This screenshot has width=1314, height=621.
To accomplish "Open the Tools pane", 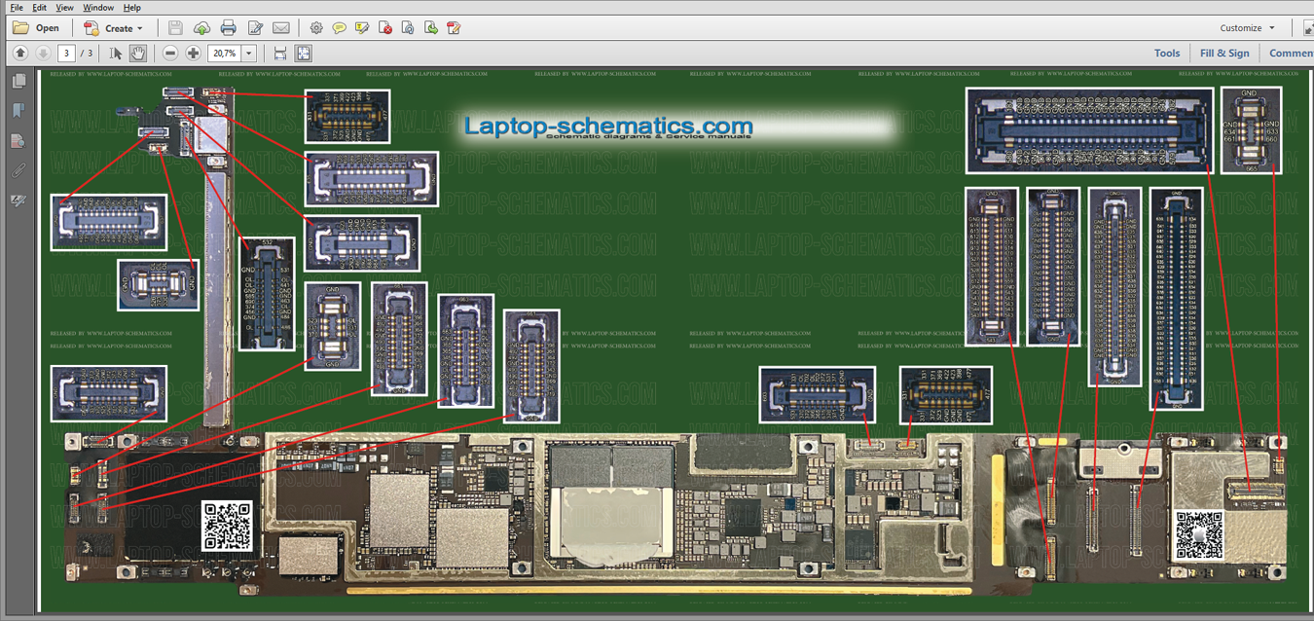I will [x=1167, y=54].
